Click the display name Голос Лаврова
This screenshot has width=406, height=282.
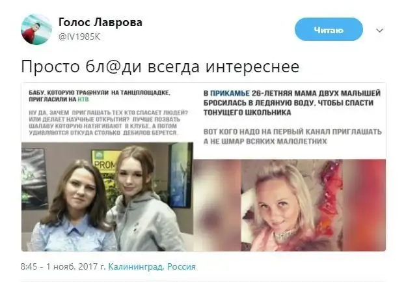click(x=100, y=22)
